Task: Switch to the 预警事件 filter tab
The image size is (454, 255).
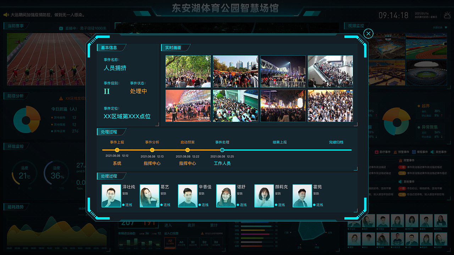Action: pos(402,152)
